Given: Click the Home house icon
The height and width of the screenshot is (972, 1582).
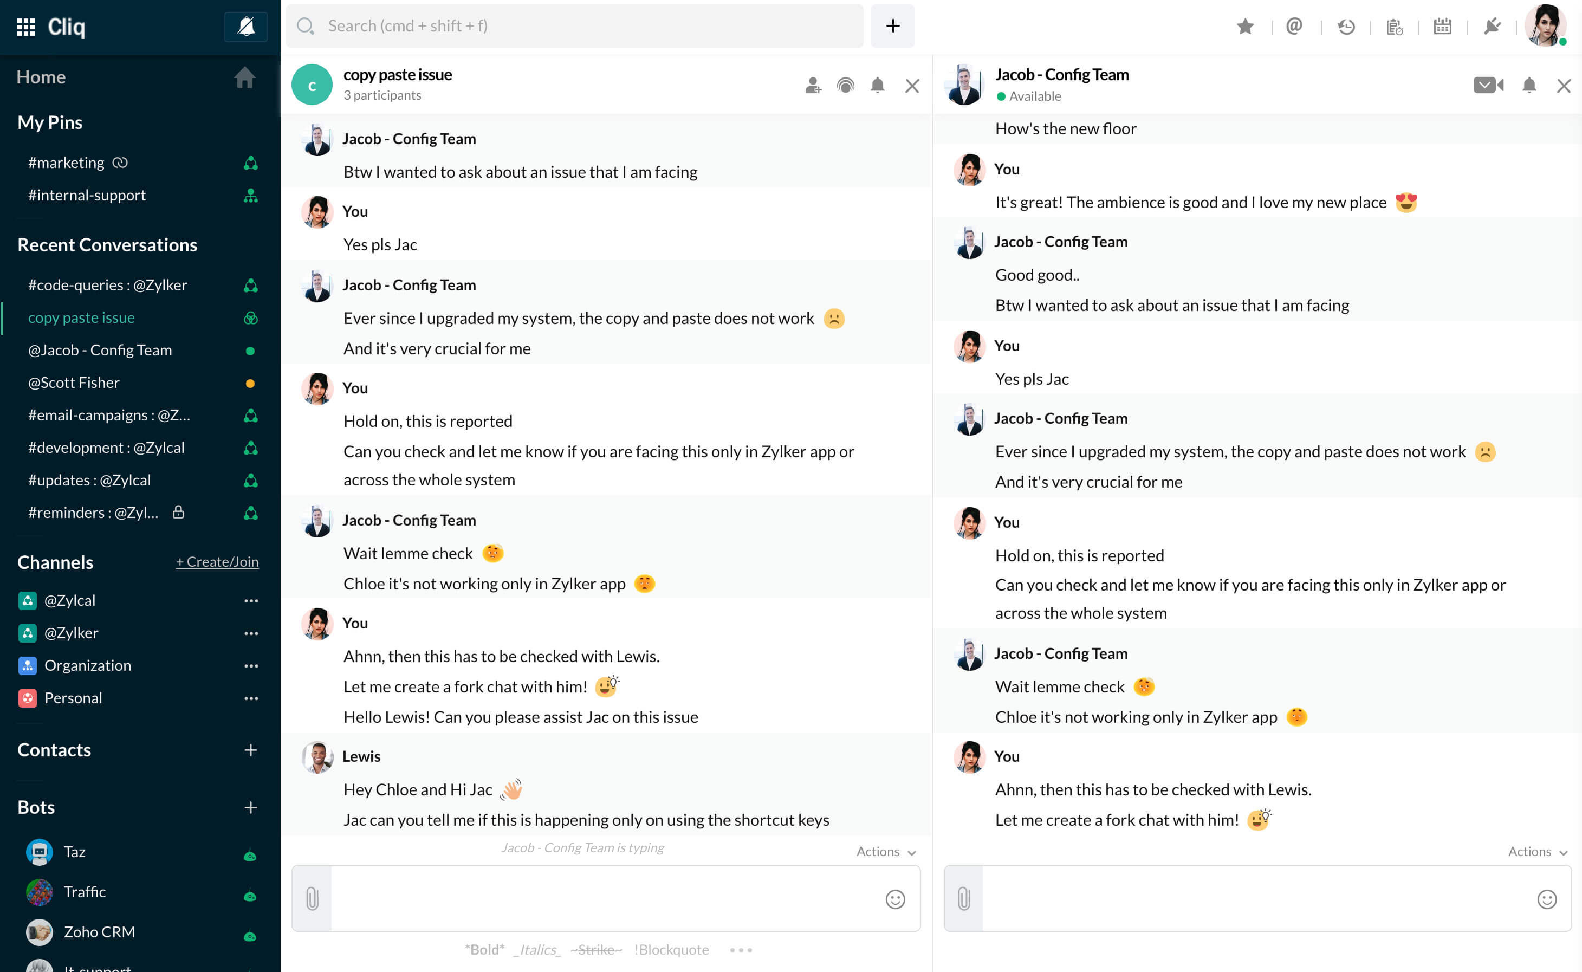Looking at the screenshot, I should click(244, 77).
